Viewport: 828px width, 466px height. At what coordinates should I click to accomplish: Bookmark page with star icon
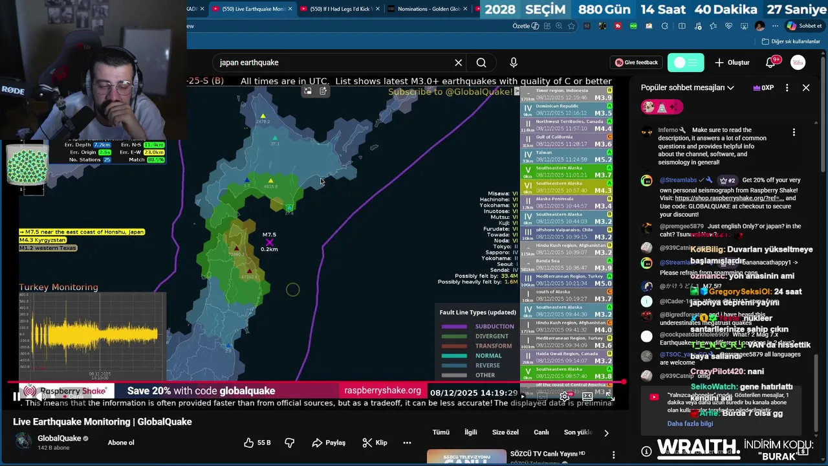pos(572,26)
